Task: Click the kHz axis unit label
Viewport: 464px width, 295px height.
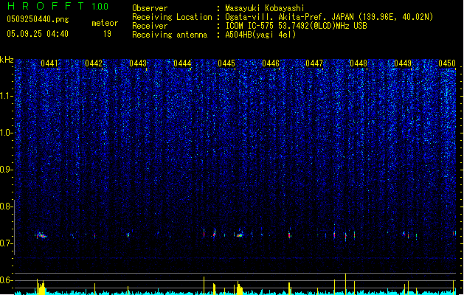Action: pos(7,60)
